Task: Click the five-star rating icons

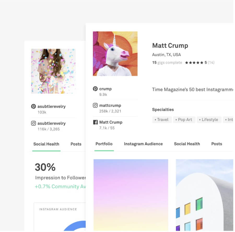Action: tap(194, 63)
